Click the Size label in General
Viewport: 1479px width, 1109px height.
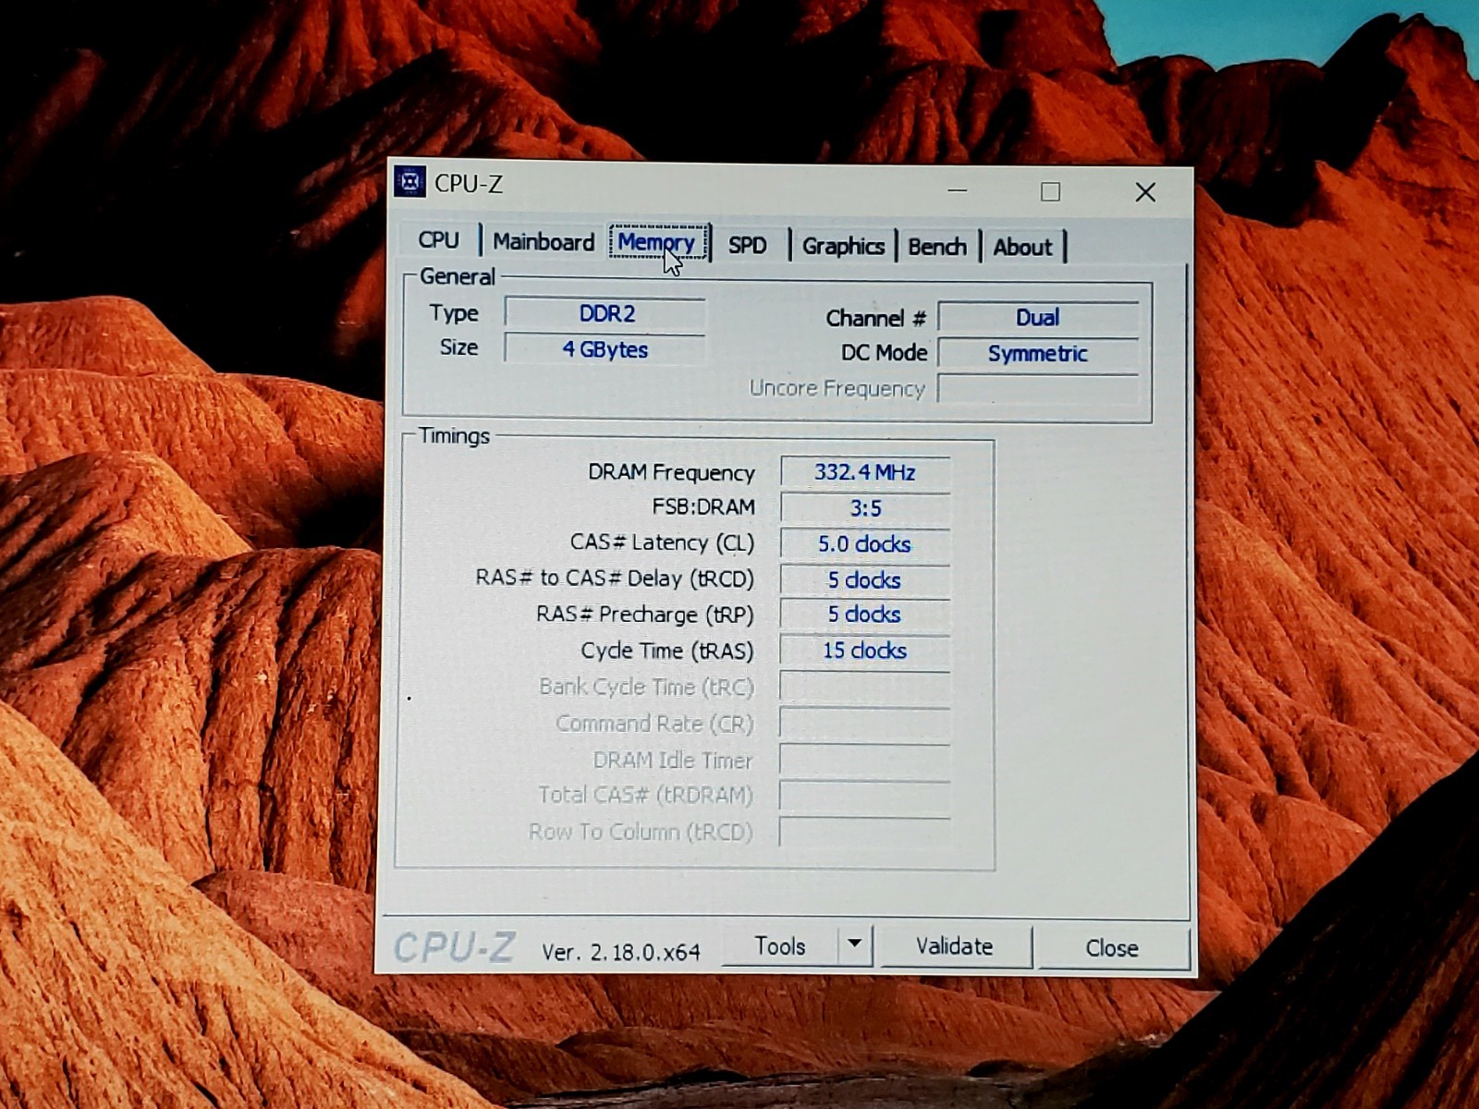pyautogui.click(x=458, y=347)
